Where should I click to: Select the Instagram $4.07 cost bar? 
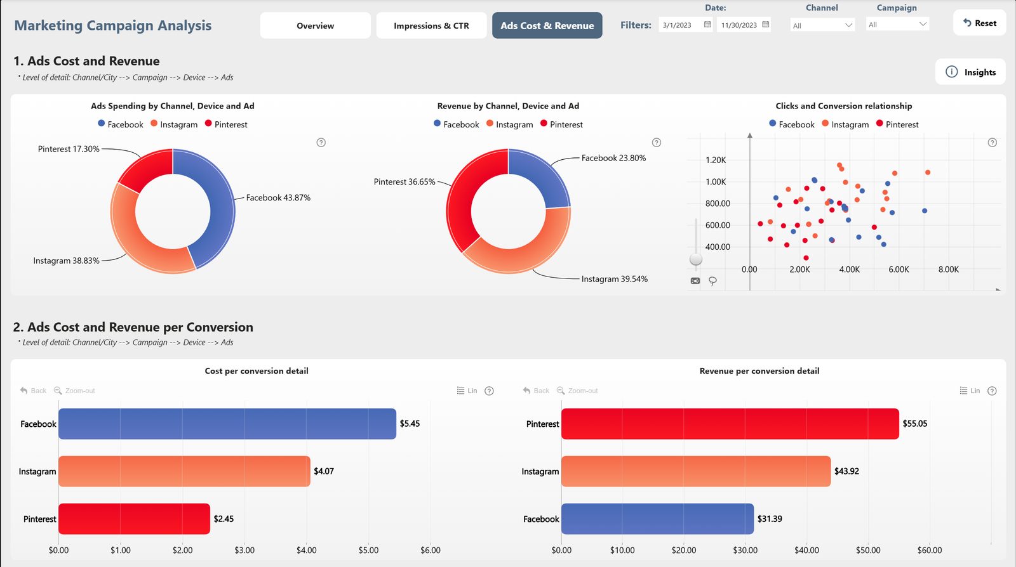click(184, 471)
